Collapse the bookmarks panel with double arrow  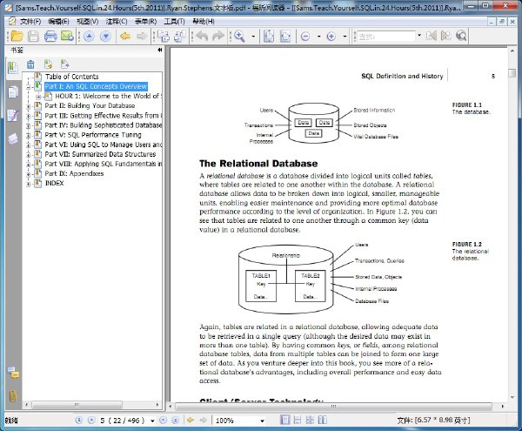(160, 50)
